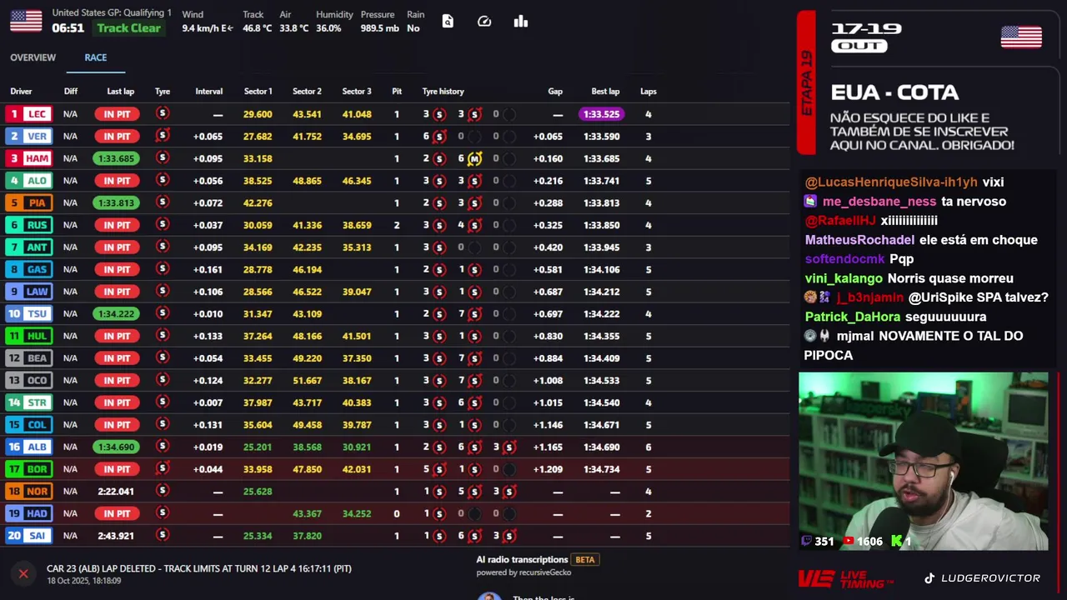Sort by the Best lap column header
This screenshot has height=600, width=1067.
coord(605,92)
